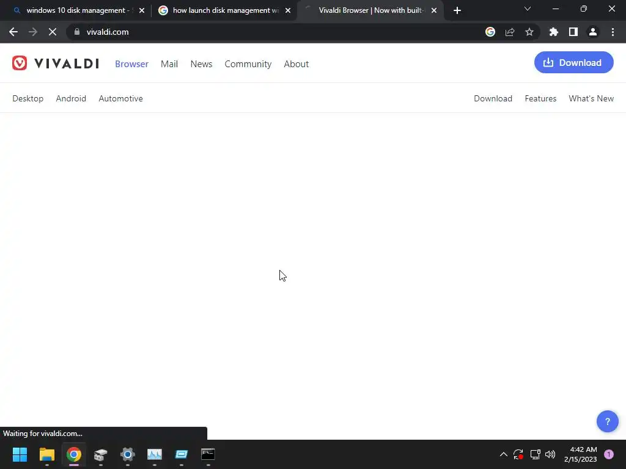Image resolution: width=626 pixels, height=469 pixels.
Task: Go back with the browser back arrow
Action: (x=13, y=32)
